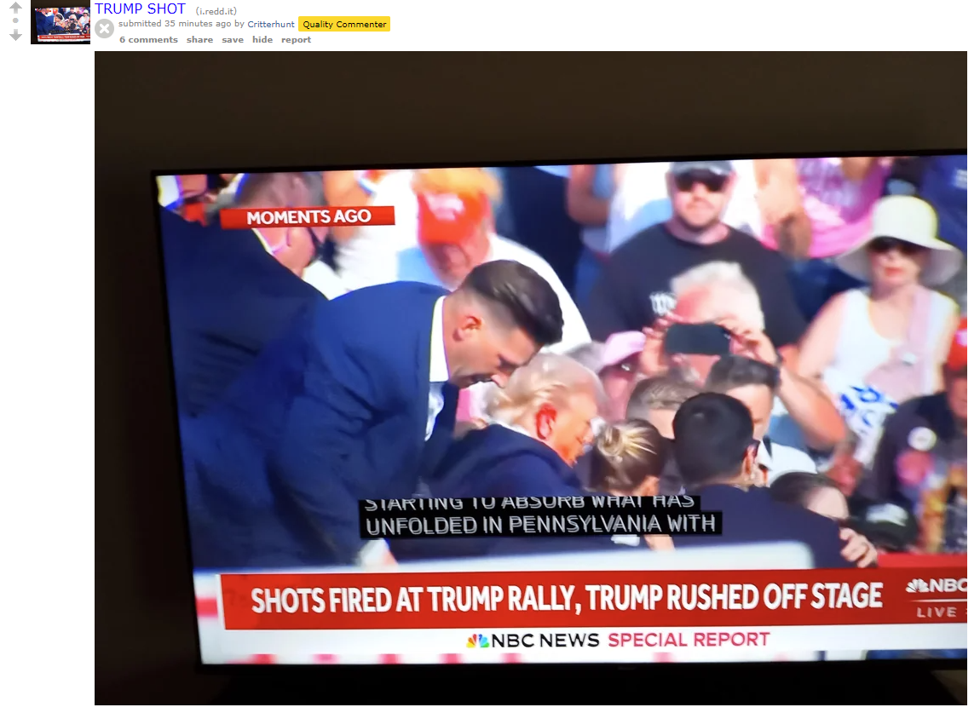Save the post using save link
This screenshot has width=980, height=713.
point(233,39)
